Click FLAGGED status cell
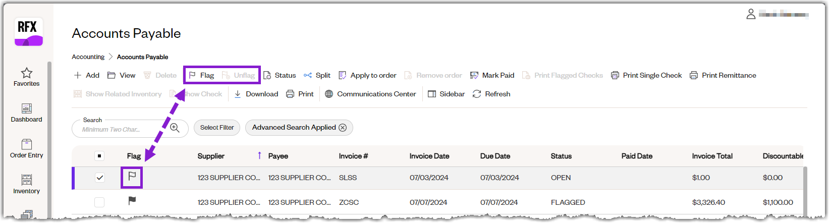 pyautogui.click(x=568, y=202)
